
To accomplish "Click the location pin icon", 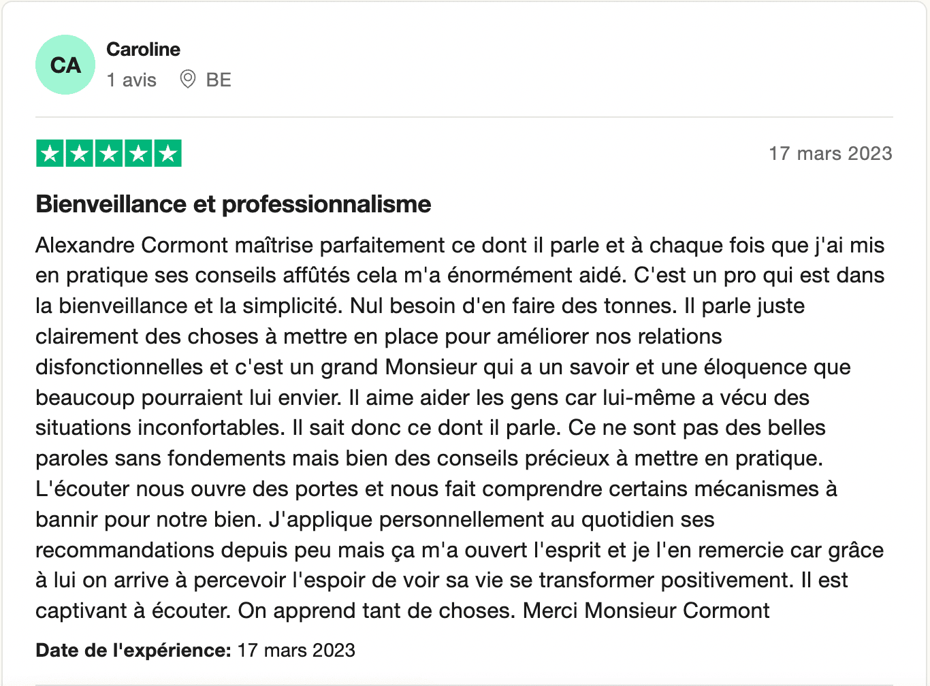I will coord(187,80).
